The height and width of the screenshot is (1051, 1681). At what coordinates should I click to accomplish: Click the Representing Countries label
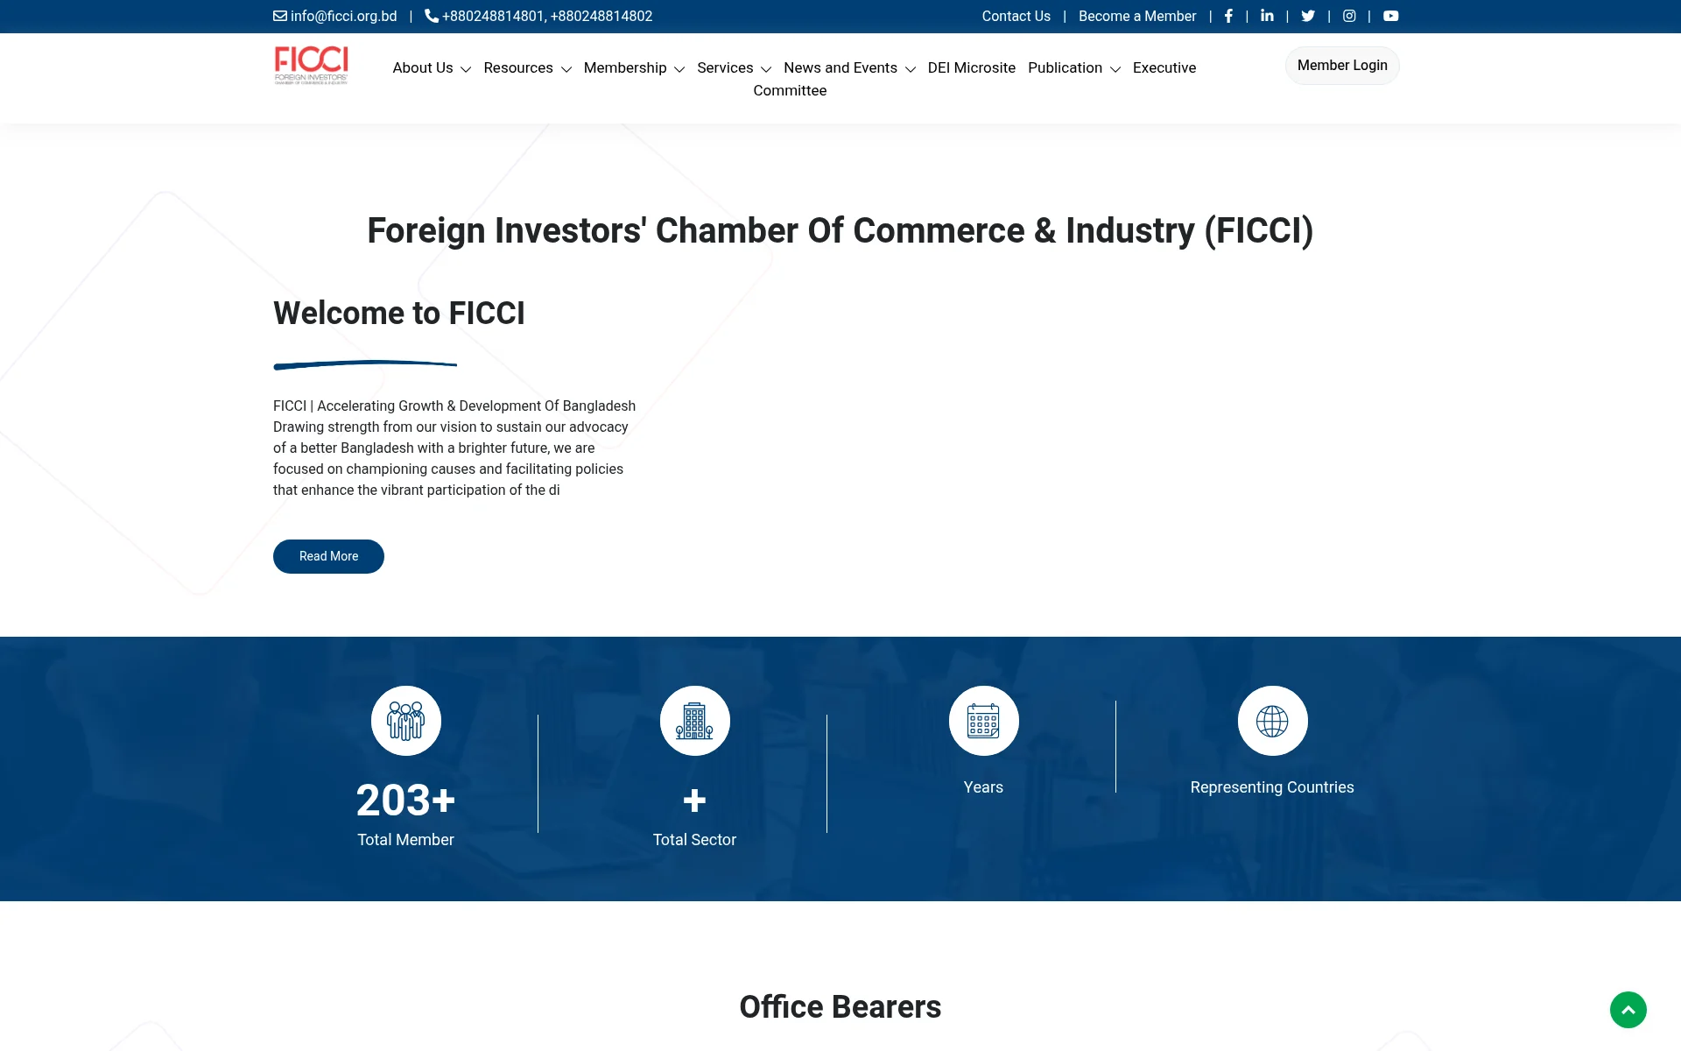[1272, 787]
